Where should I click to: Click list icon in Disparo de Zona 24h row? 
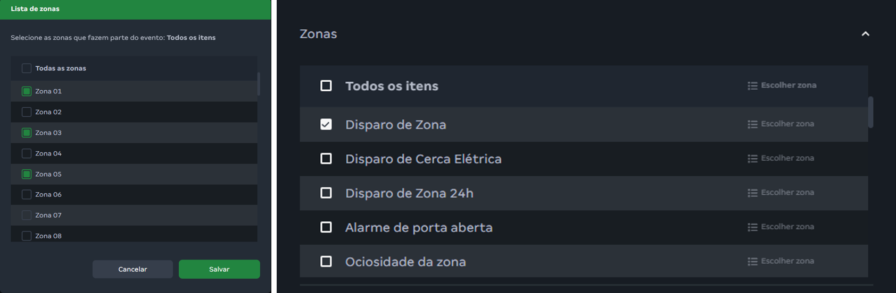coord(752,193)
